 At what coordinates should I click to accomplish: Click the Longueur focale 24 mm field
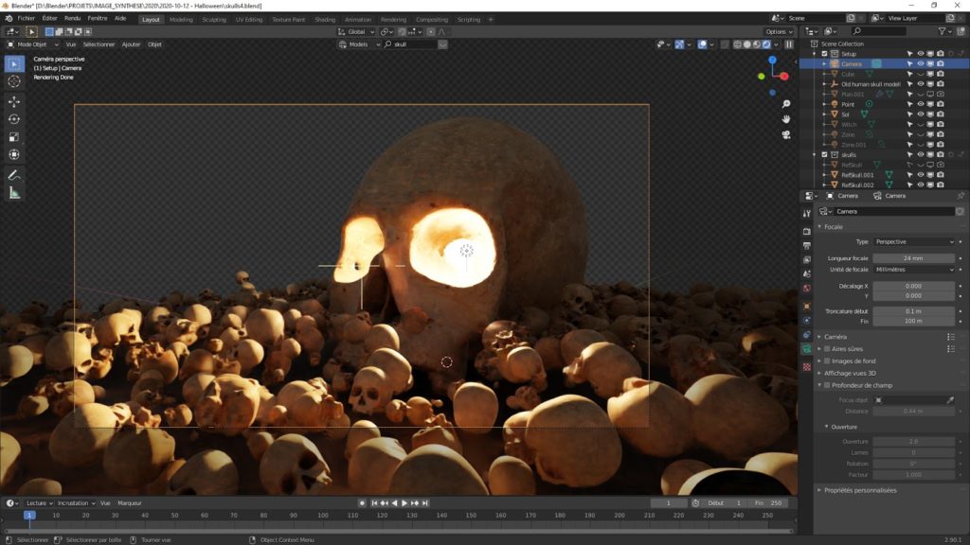pyautogui.click(x=914, y=258)
